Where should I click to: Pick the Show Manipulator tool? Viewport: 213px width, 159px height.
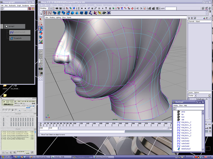(40, 42)
